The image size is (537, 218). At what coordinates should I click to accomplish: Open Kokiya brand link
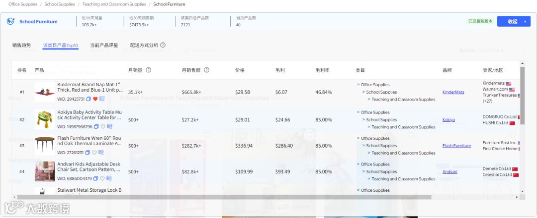tap(448, 120)
